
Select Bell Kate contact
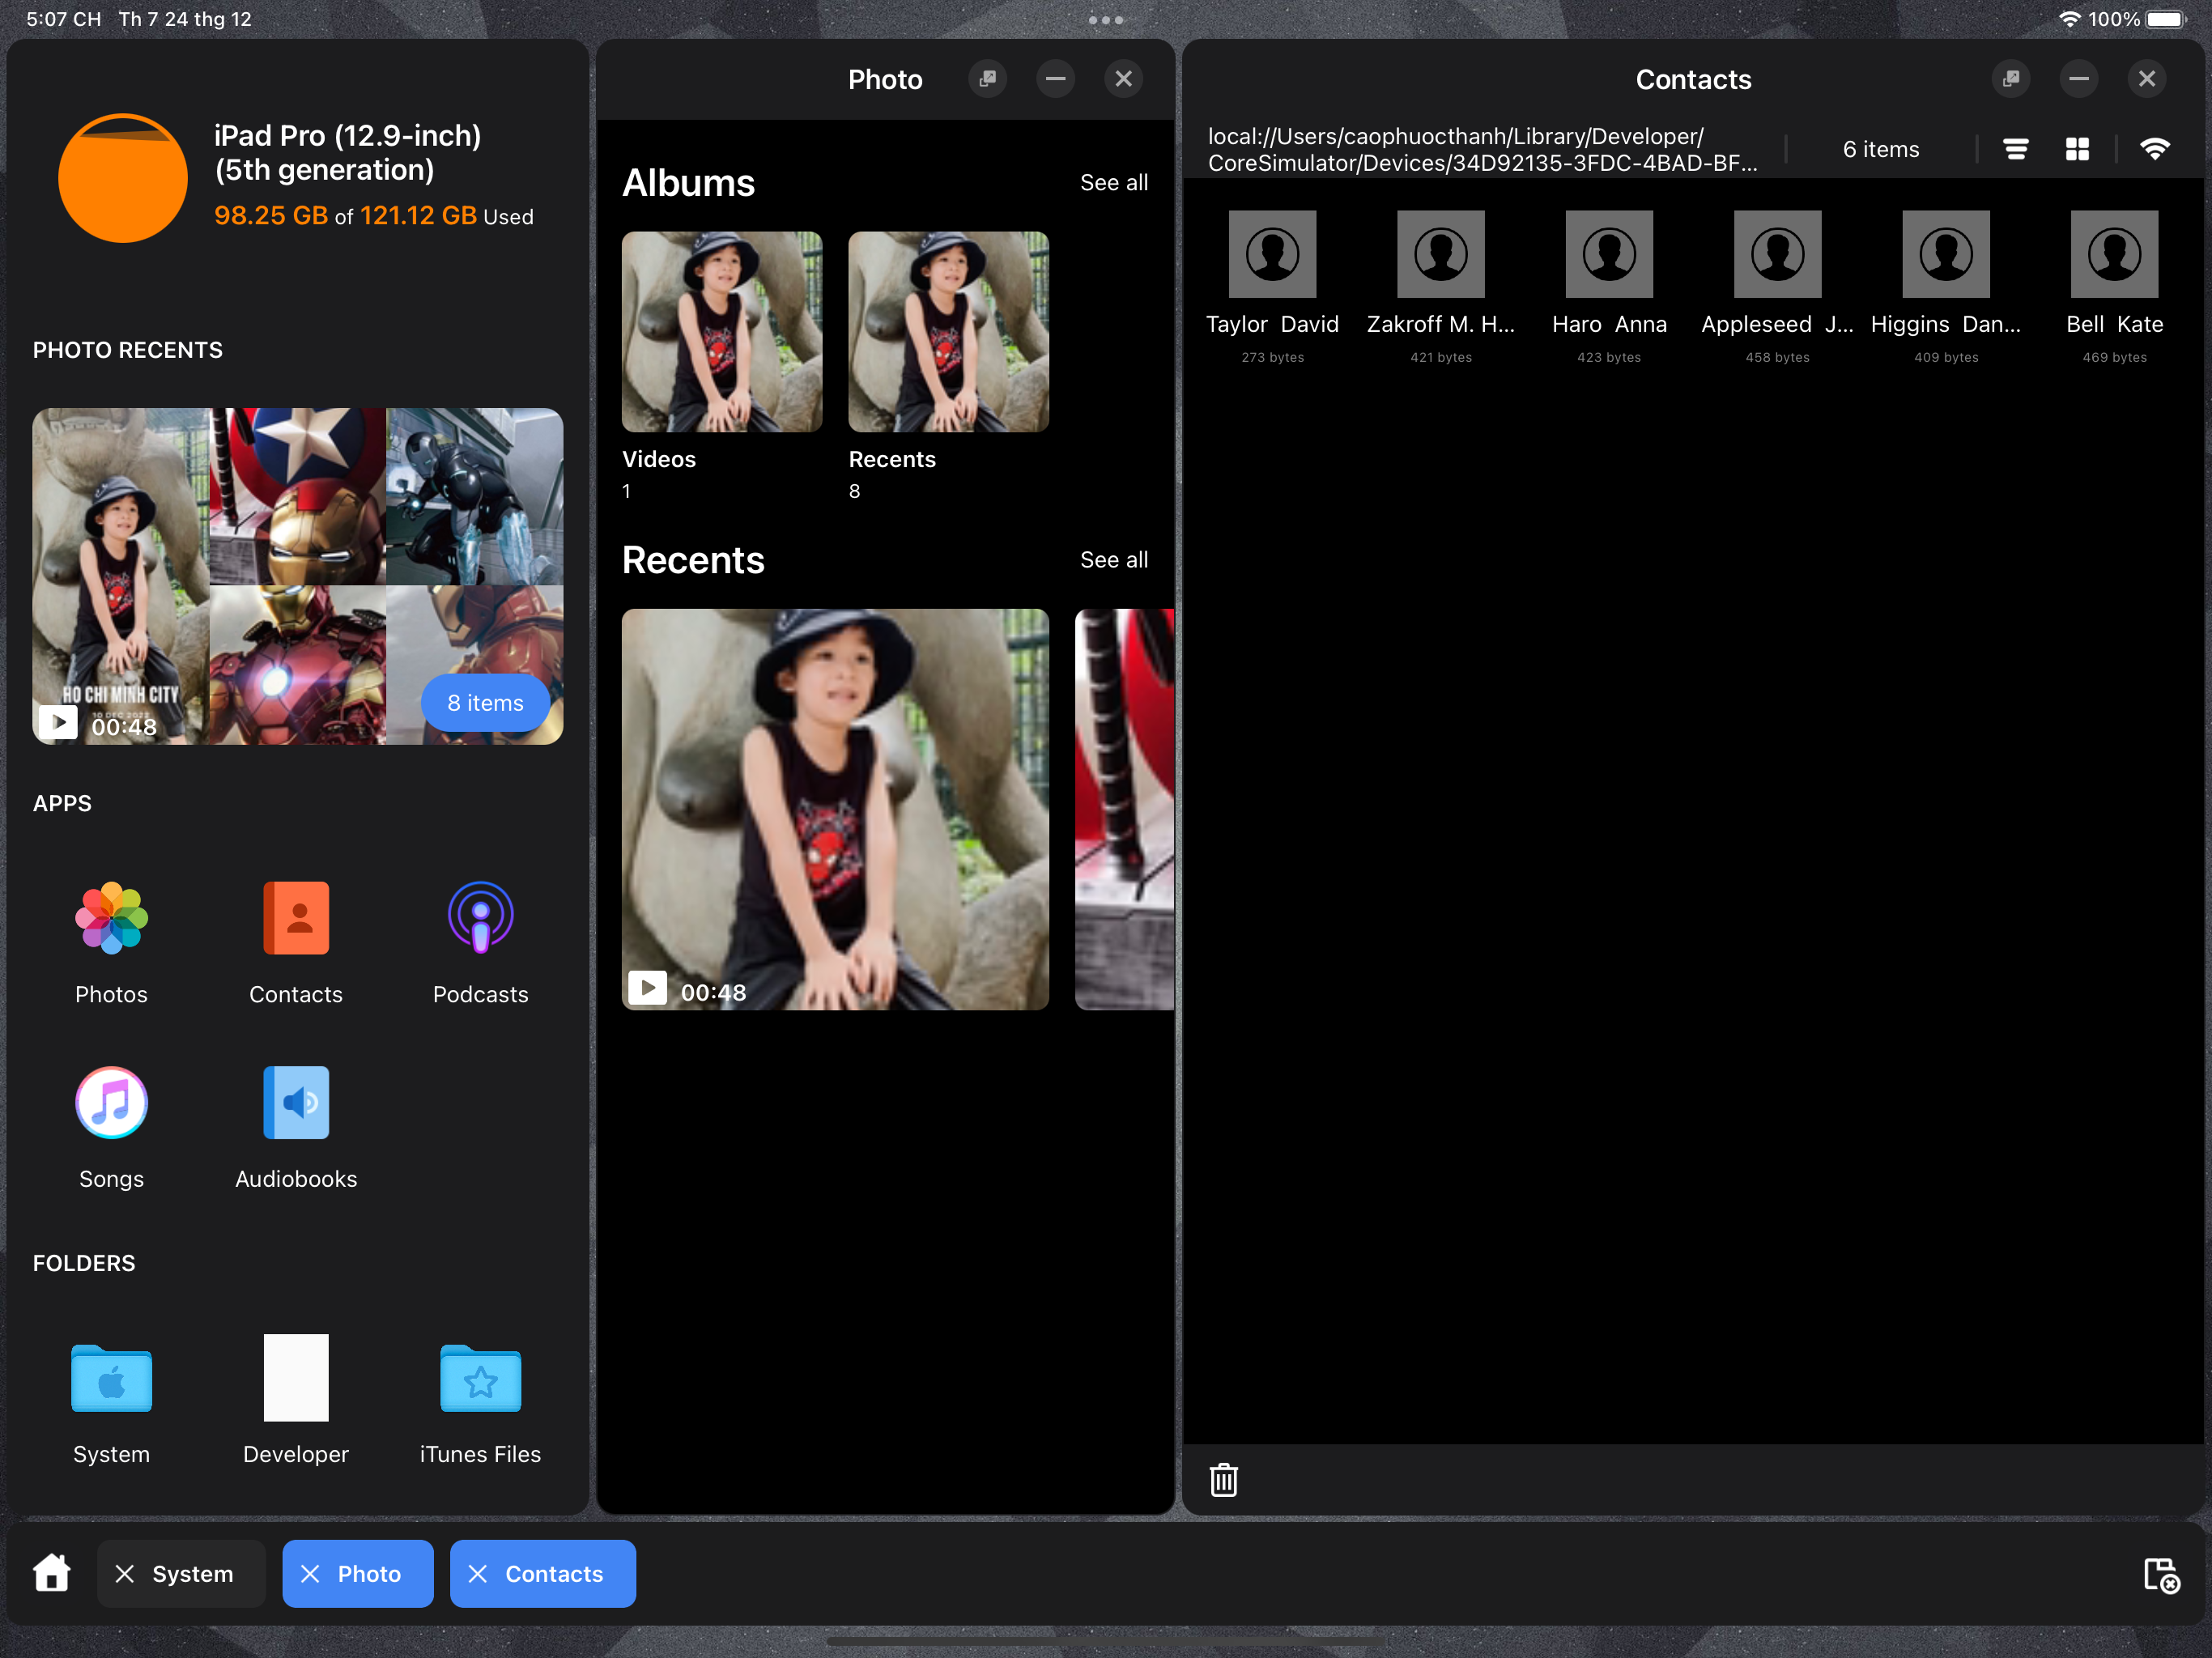[2114, 287]
